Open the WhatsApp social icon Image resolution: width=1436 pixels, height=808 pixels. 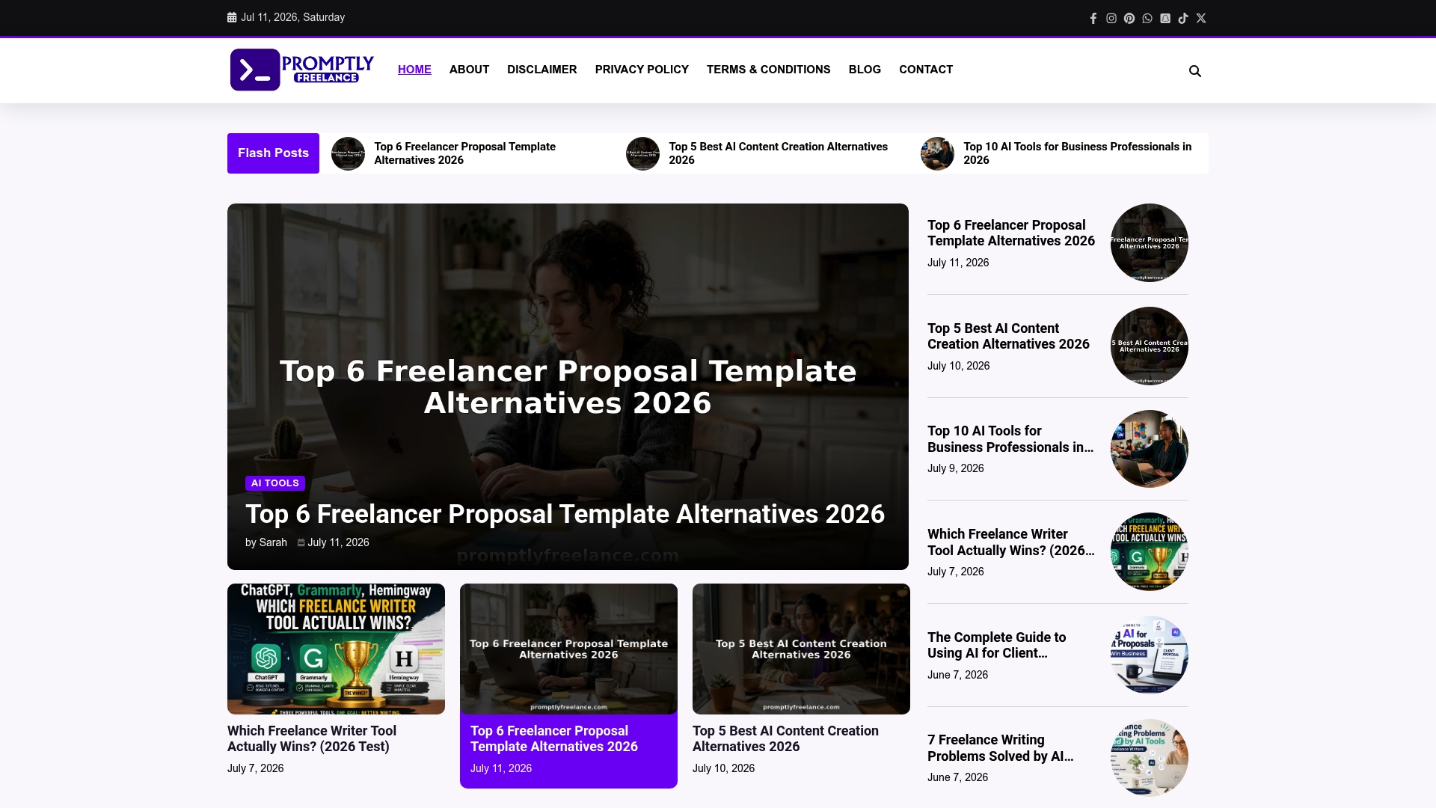point(1147,18)
